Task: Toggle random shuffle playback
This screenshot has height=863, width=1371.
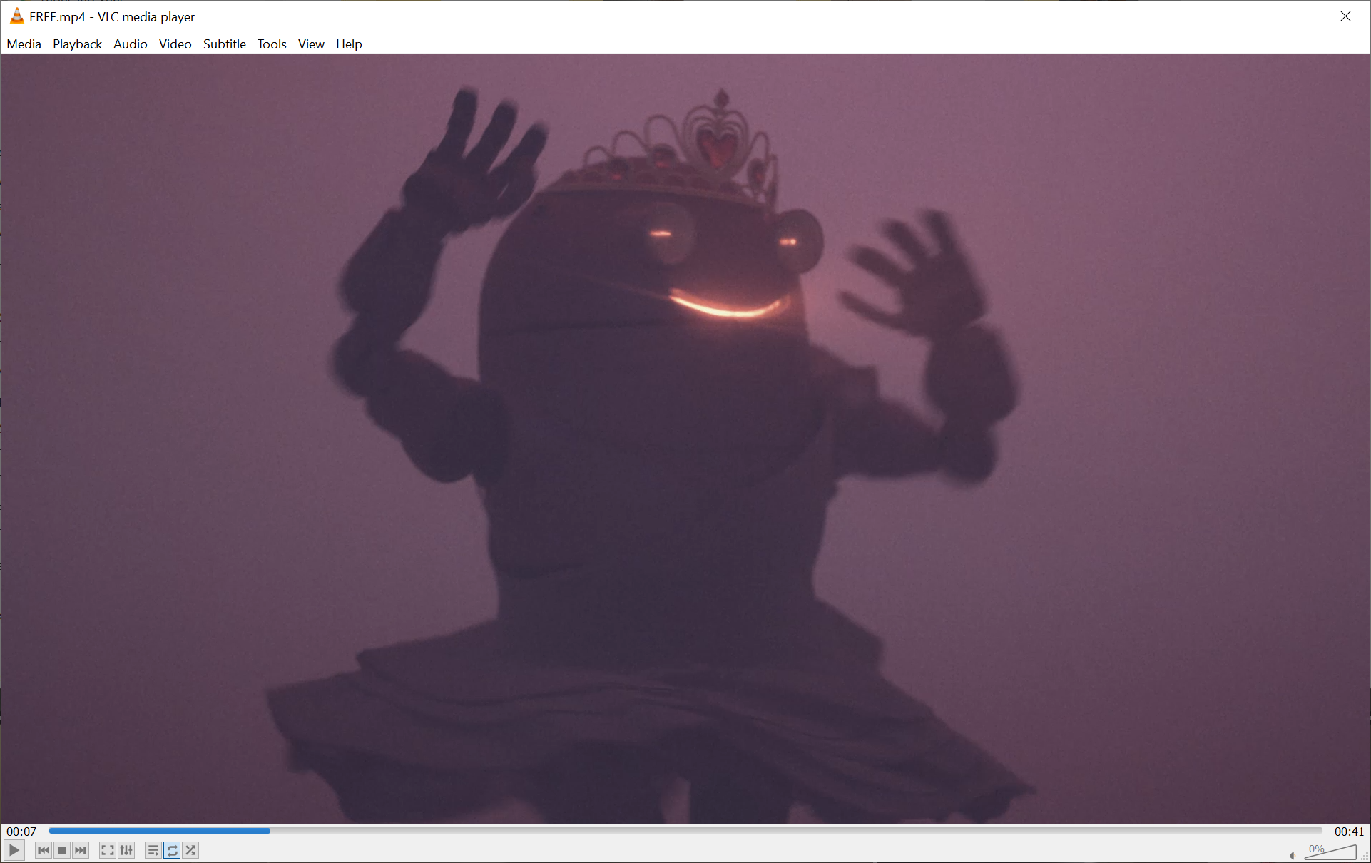Action: [190, 850]
